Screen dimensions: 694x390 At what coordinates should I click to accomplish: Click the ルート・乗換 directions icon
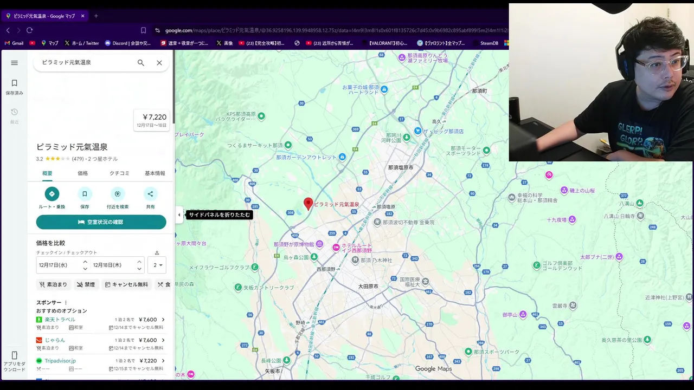pos(52,194)
